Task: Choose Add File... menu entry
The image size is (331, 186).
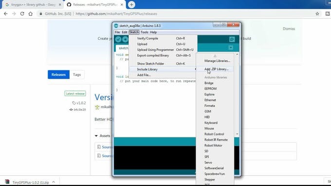Action: (163, 75)
